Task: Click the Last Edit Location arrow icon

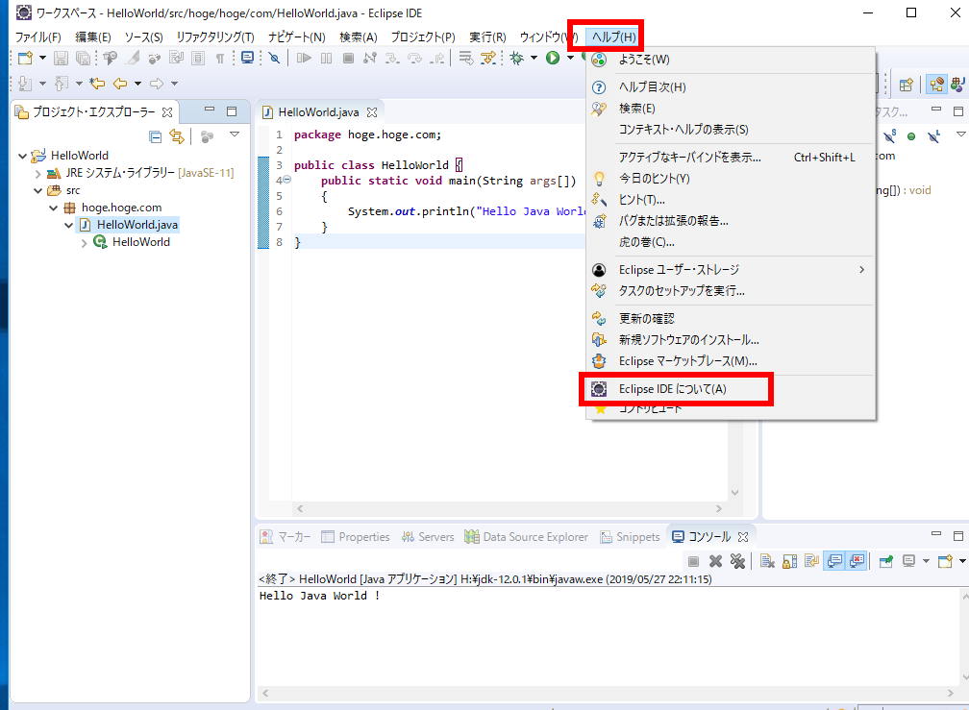Action: [97, 84]
